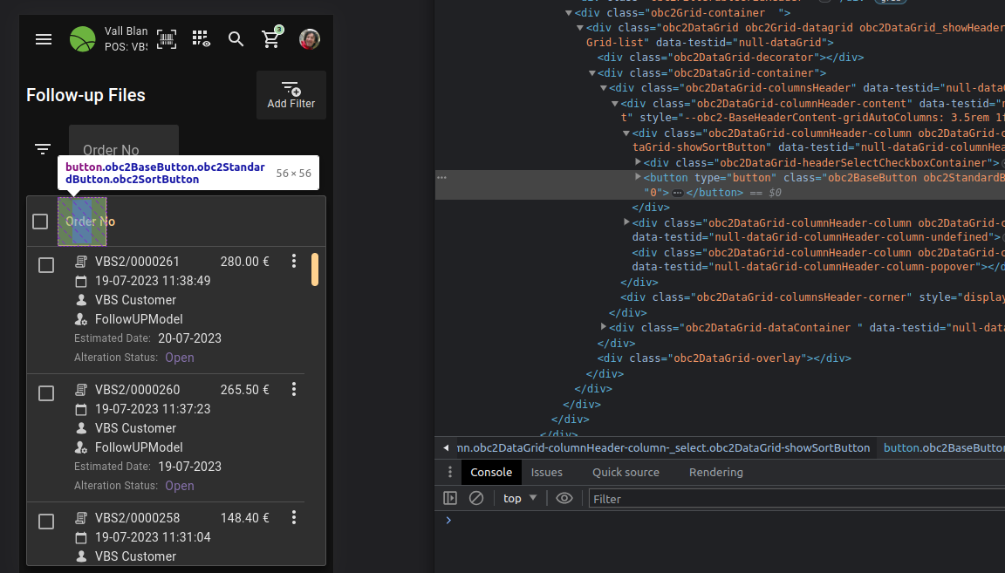1005x573 pixels.
Task: Switch to the Rendering tab
Action: click(715, 473)
